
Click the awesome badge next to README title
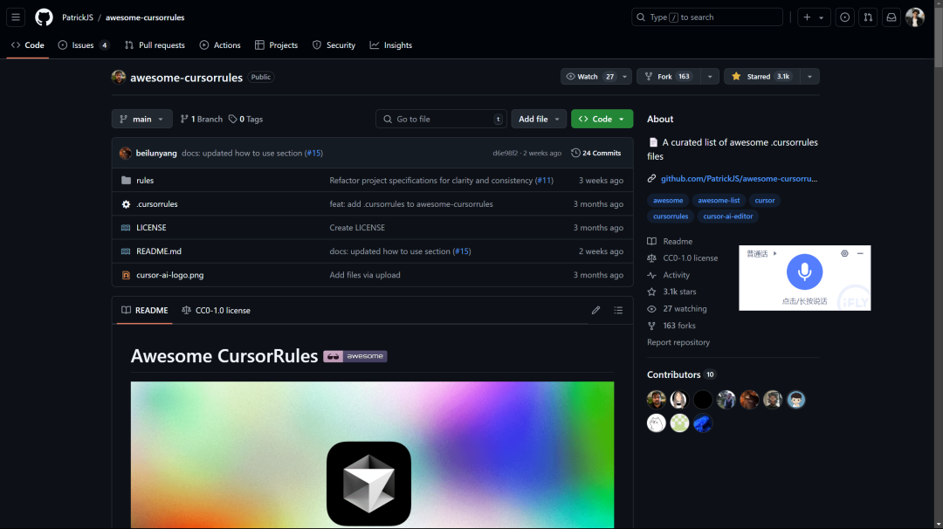(x=354, y=356)
